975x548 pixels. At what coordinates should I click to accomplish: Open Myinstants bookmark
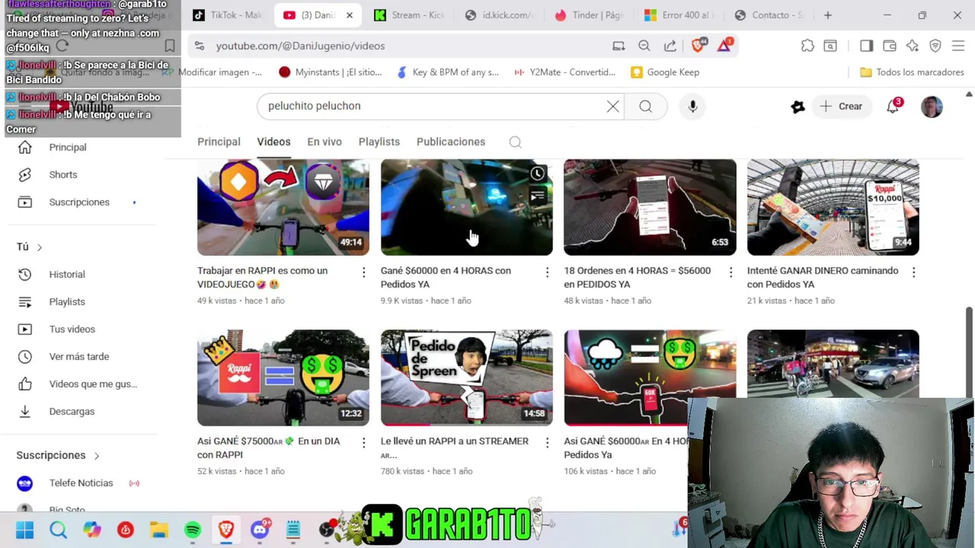pyautogui.click(x=330, y=72)
